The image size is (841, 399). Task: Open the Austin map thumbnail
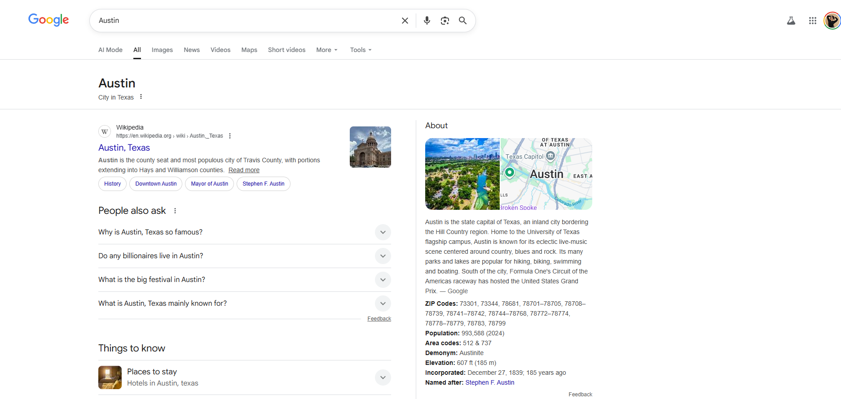(x=546, y=174)
